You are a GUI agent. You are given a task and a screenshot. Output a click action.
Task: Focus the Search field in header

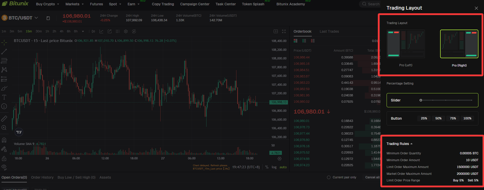coord(370,4)
